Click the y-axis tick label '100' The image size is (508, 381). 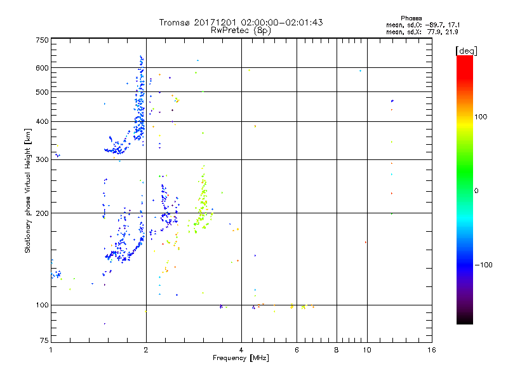(x=42, y=305)
